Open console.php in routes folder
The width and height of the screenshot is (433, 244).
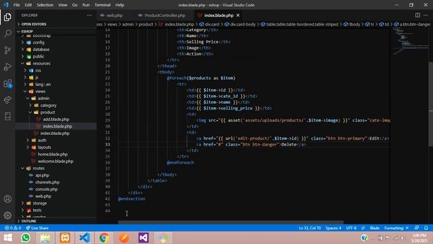click(47, 189)
